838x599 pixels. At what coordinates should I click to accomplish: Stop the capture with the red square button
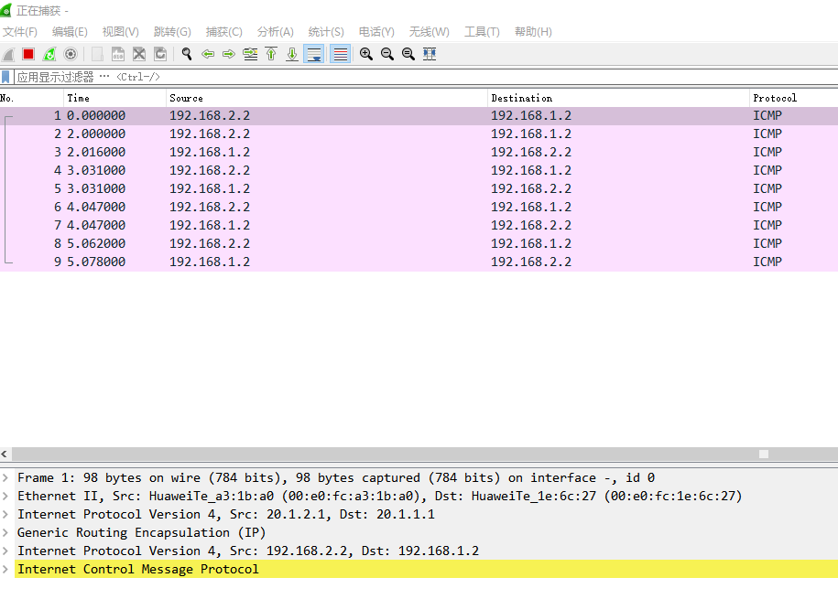point(28,54)
